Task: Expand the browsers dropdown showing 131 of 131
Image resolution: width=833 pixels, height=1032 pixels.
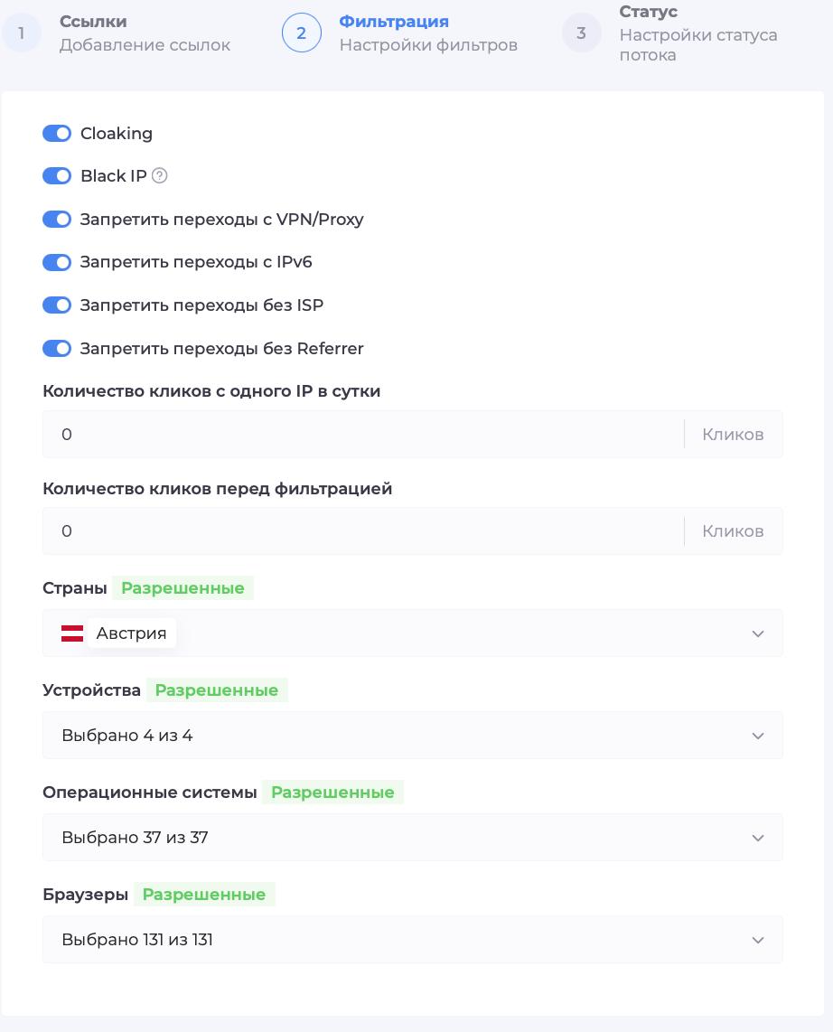Action: [413, 939]
